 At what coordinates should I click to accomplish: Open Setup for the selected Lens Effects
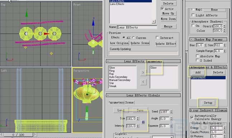pyautogui.click(x=208, y=103)
